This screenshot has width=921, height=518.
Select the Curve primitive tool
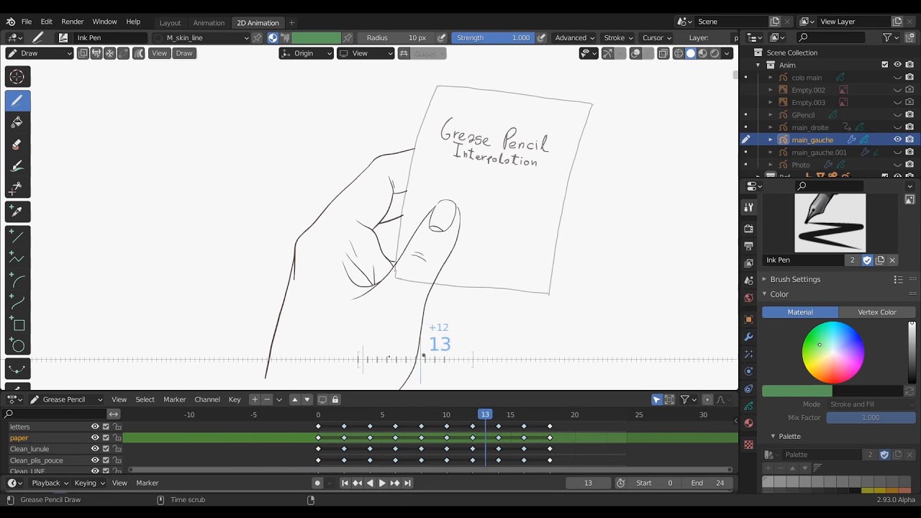tap(18, 302)
